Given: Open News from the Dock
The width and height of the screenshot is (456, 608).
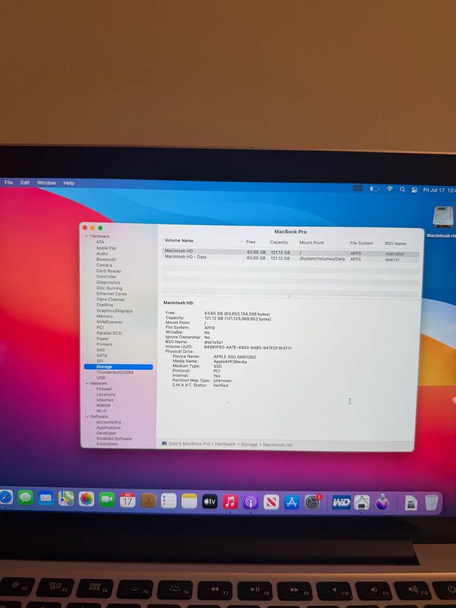Looking at the screenshot, I should [x=271, y=502].
